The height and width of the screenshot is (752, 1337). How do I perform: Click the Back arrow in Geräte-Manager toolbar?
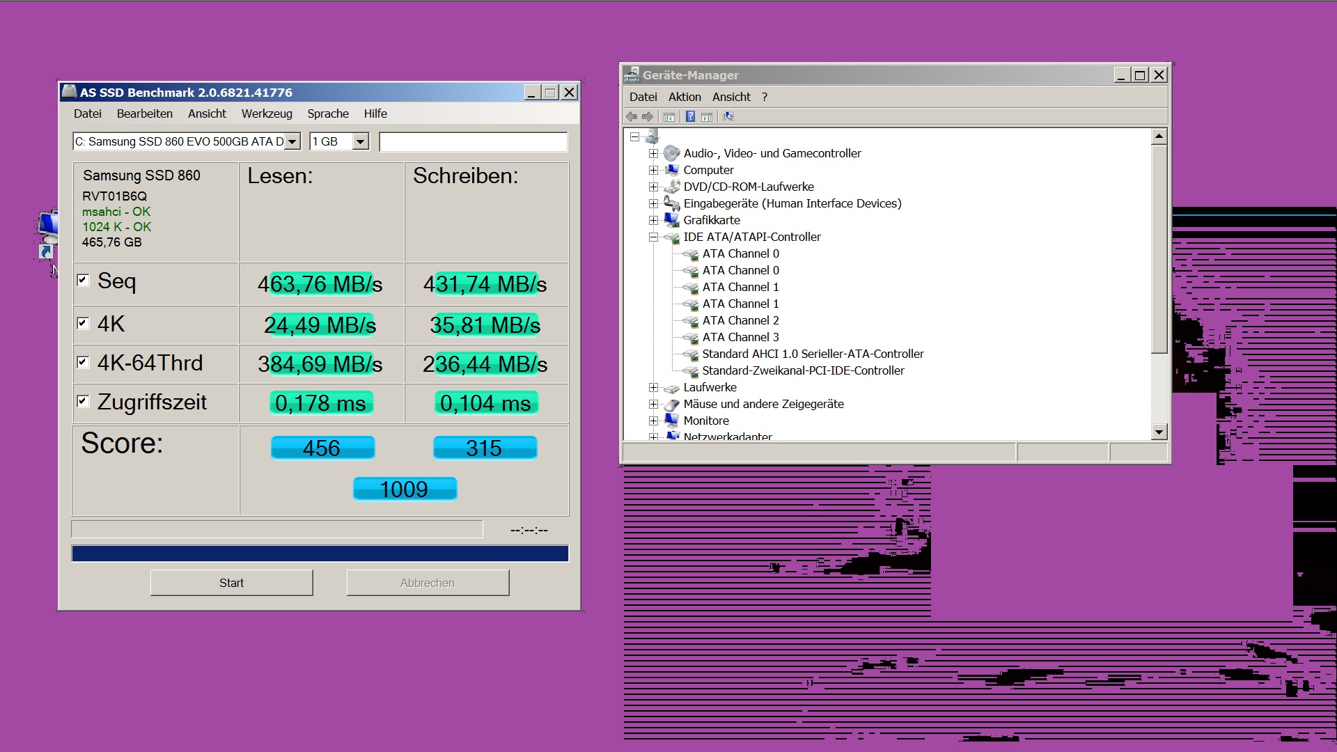[x=632, y=116]
